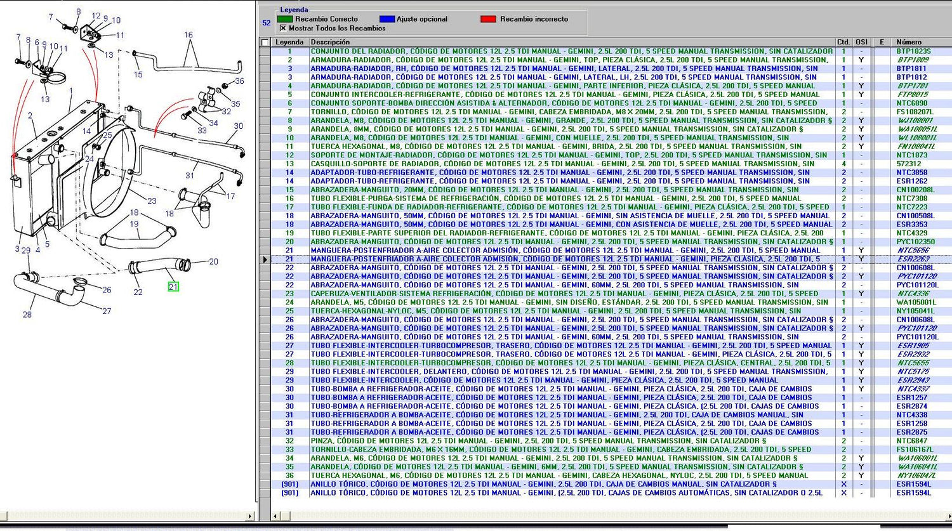Click part number NTC6847

pyautogui.click(x=912, y=441)
